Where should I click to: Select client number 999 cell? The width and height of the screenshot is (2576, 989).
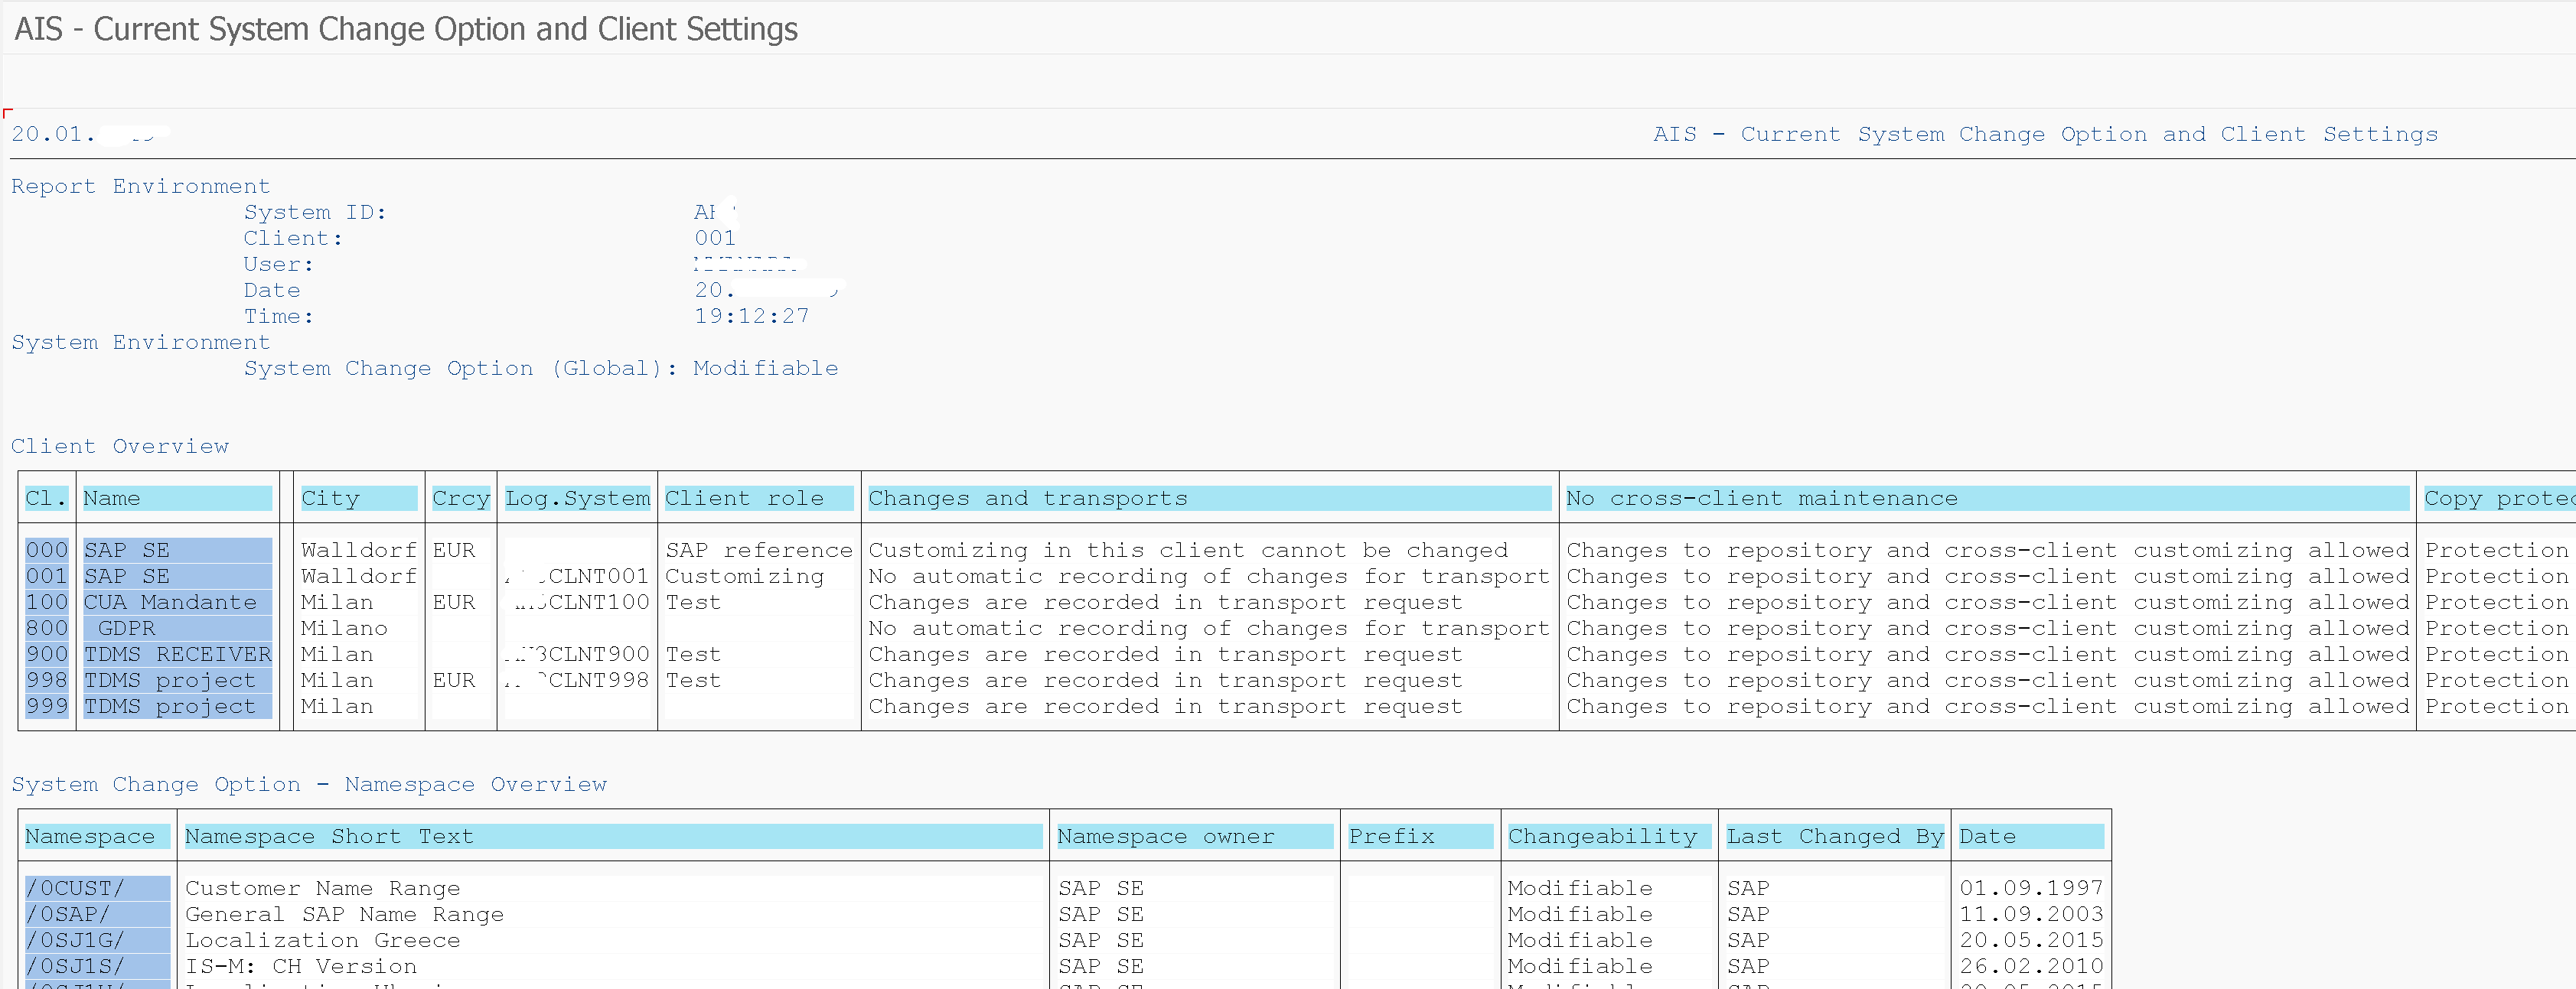tap(47, 706)
